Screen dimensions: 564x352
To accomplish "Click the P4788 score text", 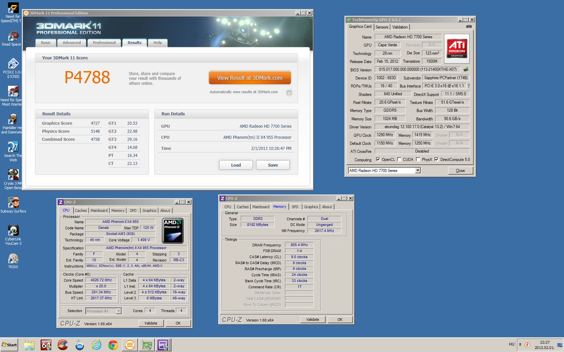I will tap(87, 77).
